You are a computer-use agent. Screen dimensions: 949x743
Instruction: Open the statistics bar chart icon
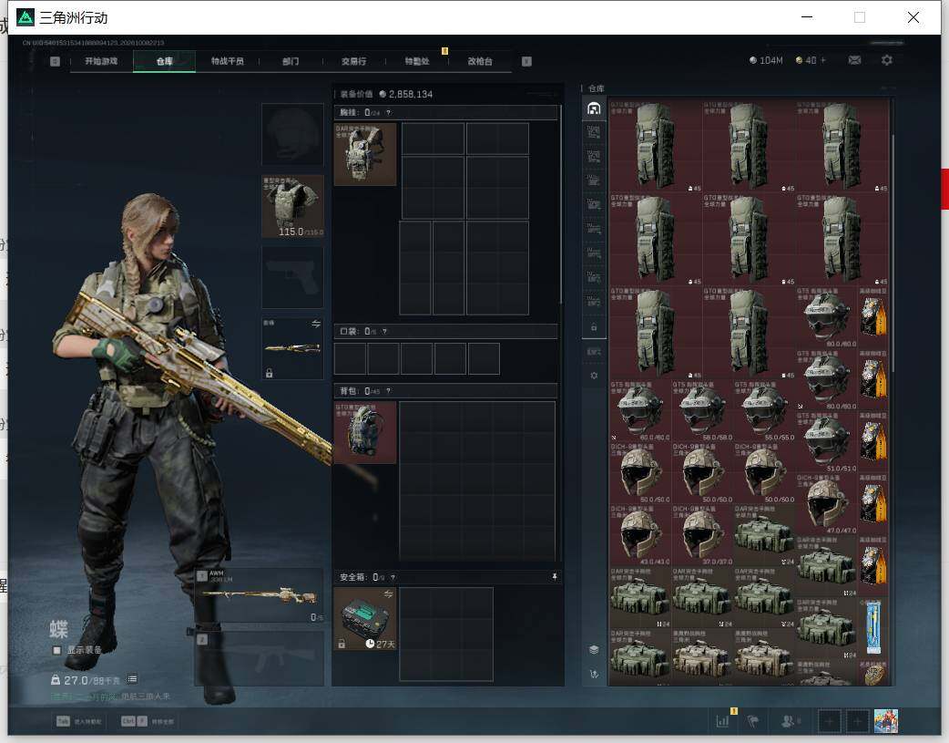tap(722, 721)
